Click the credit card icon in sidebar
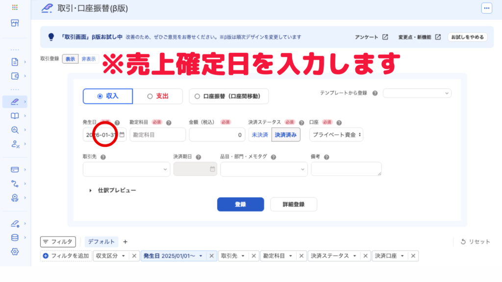502x282 pixels. pos(15,169)
